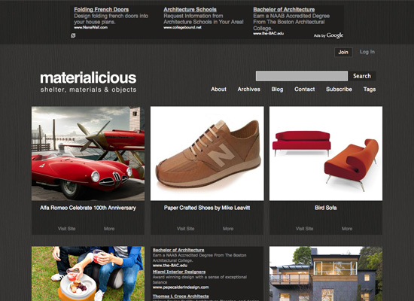414x301 pixels.
Task: Open the red Alfa Romeo car thumbnail
Action: point(88,154)
